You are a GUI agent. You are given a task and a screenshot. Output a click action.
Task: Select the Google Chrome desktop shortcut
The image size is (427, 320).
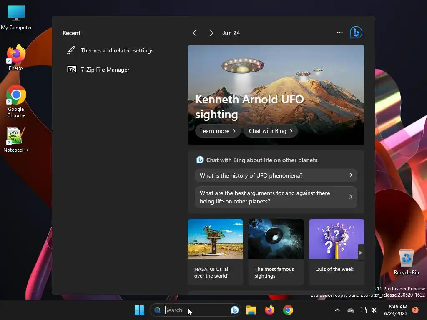pos(16,101)
